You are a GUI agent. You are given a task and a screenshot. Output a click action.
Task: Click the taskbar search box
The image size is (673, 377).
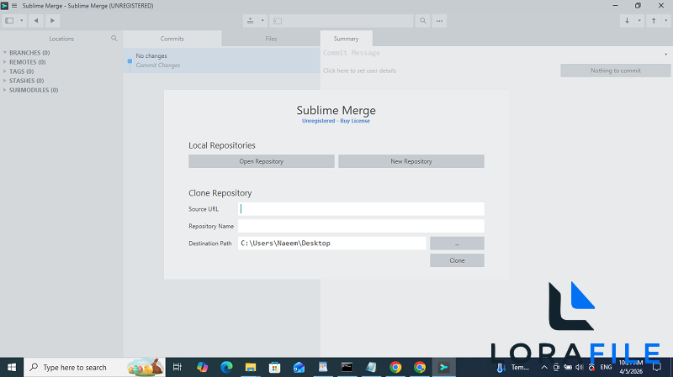(94, 367)
